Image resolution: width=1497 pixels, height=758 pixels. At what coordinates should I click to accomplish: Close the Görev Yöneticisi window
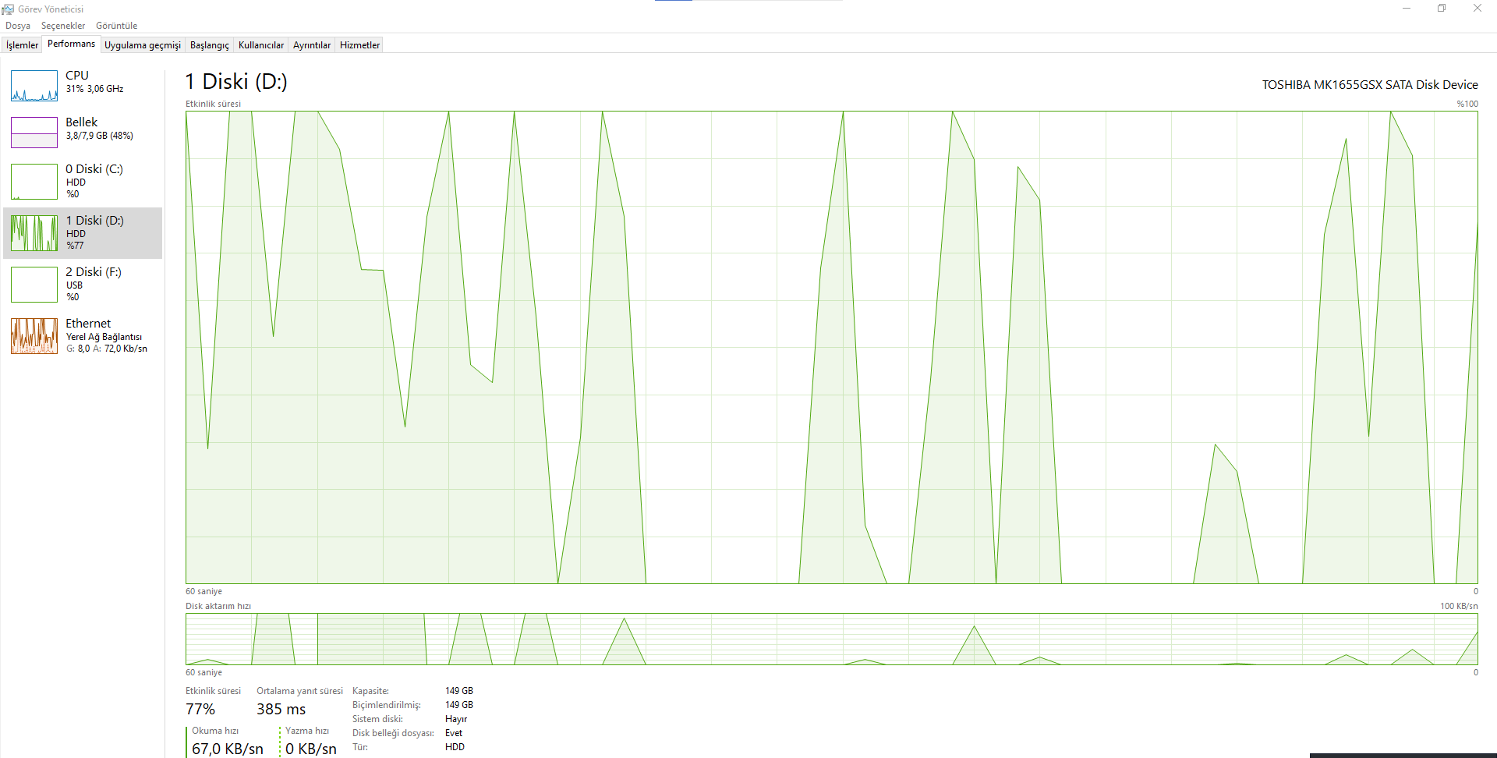(1478, 9)
